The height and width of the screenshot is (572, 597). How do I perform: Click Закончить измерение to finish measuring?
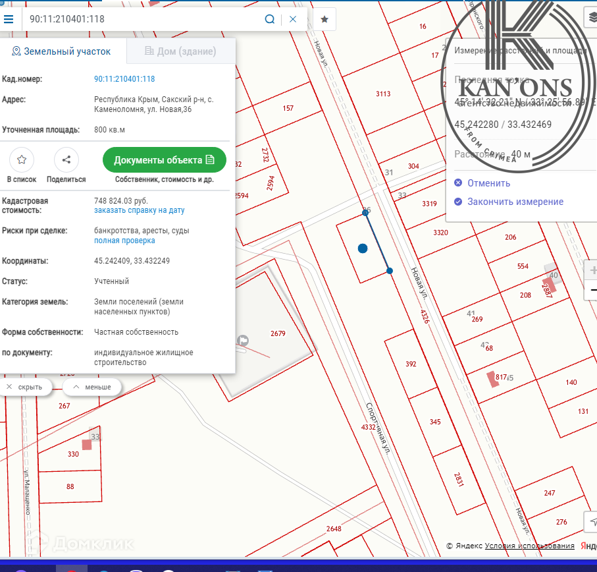(515, 202)
